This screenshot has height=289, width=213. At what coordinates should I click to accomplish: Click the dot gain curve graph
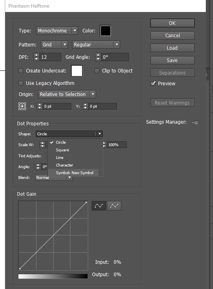[53, 235]
